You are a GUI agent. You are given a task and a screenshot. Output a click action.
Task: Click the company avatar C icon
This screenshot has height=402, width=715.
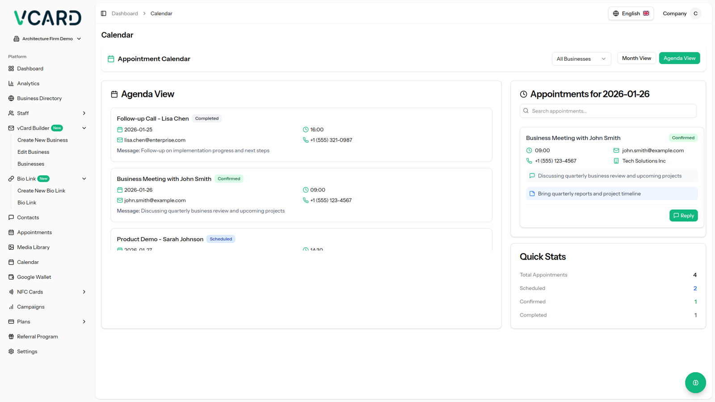coord(695,13)
